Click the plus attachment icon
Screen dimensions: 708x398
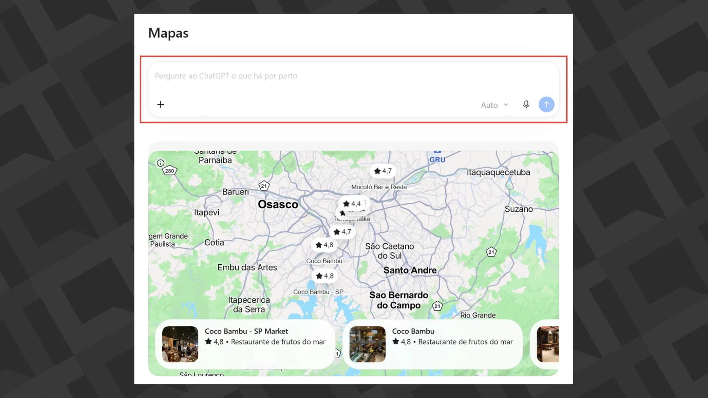(x=160, y=105)
